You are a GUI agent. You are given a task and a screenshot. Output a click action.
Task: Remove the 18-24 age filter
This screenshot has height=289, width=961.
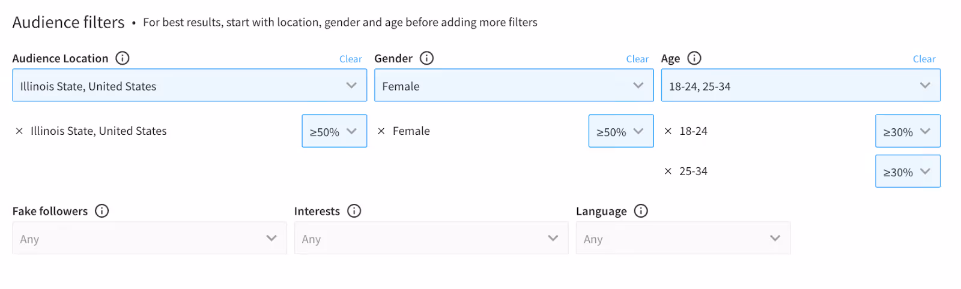(668, 131)
